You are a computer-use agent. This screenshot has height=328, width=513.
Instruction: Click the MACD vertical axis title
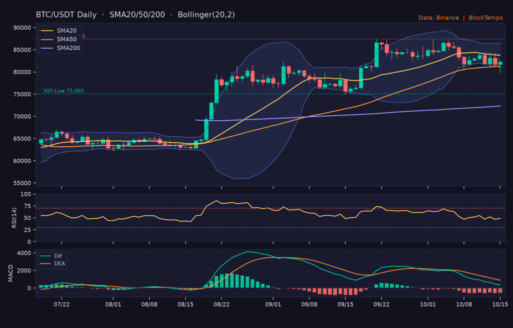click(x=11, y=273)
